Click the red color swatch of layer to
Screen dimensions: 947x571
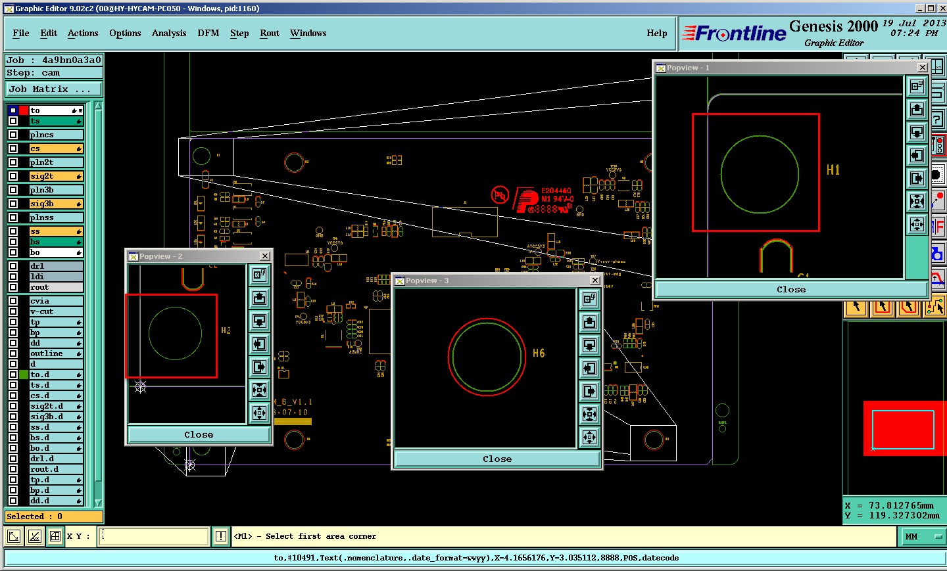pos(24,110)
